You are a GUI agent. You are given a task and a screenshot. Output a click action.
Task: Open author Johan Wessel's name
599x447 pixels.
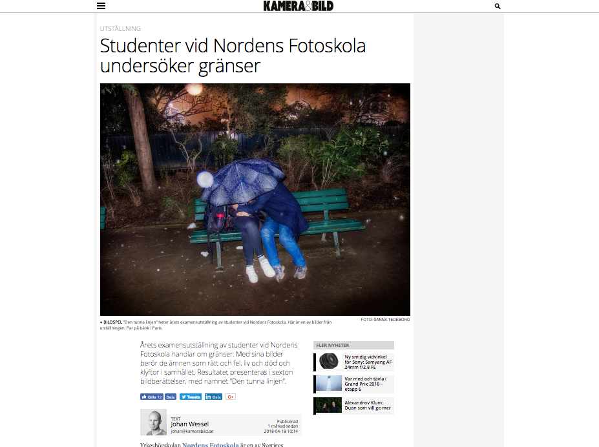189,424
